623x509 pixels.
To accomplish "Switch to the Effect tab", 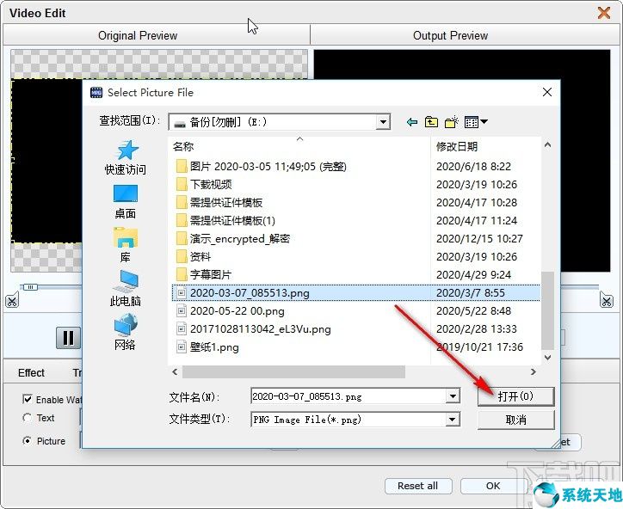I will [31, 373].
